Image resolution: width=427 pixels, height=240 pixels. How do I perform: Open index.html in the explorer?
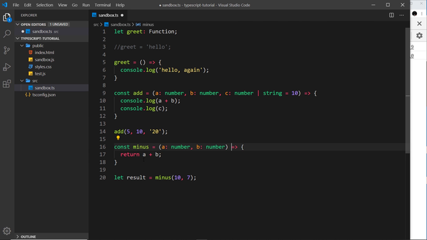pyautogui.click(x=45, y=53)
